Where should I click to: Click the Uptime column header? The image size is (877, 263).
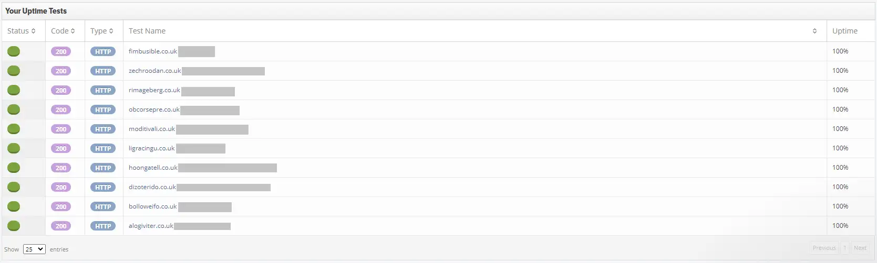[845, 31]
